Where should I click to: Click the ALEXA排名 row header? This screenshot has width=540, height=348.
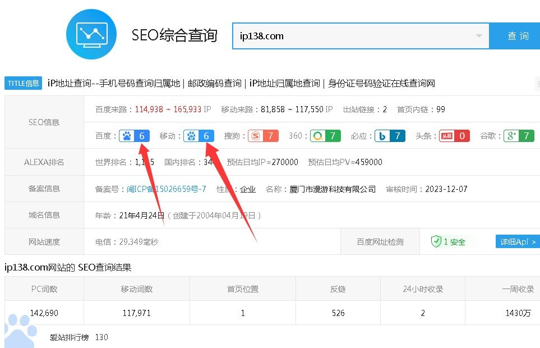pos(44,162)
